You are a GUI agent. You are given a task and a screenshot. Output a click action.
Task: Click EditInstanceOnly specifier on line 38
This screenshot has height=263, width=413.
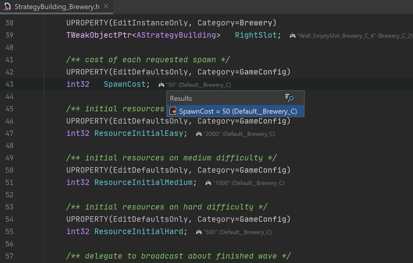[151, 23]
